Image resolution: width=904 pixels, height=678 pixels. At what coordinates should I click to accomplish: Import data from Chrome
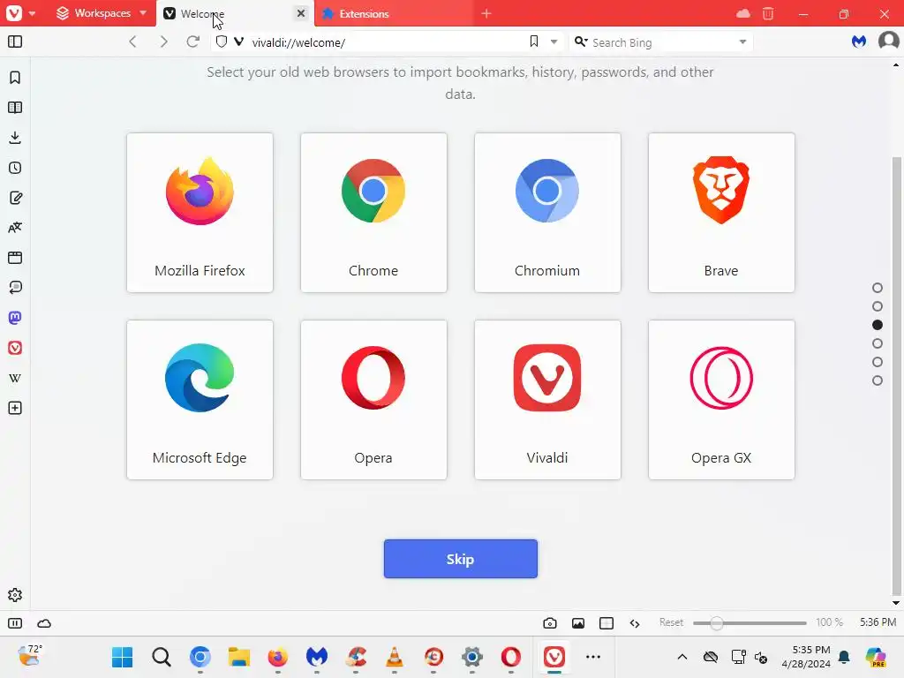[373, 213]
